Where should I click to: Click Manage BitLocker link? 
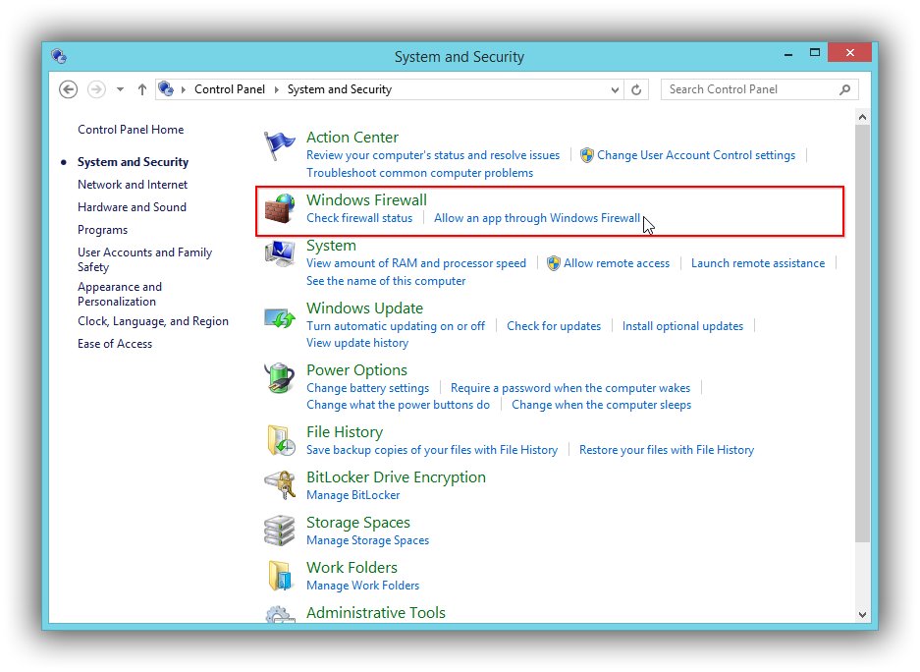tap(352, 495)
